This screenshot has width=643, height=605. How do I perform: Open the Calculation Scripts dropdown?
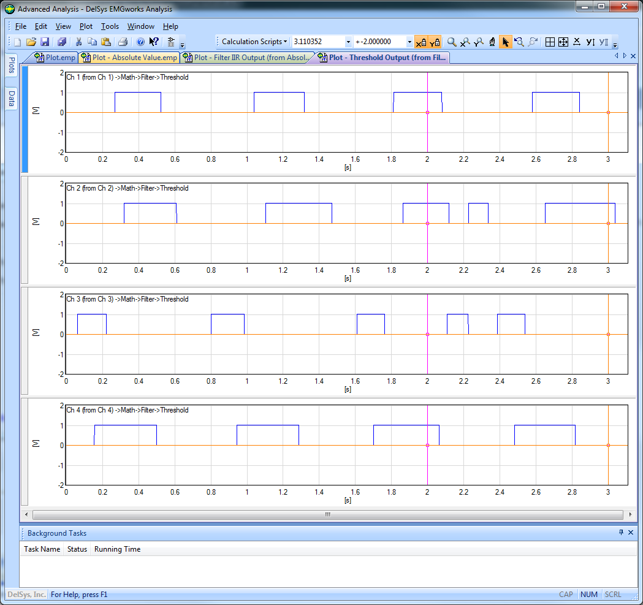254,42
